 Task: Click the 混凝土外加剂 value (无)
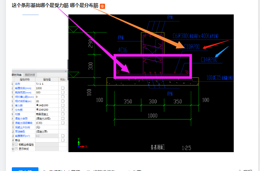click(38, 127)
